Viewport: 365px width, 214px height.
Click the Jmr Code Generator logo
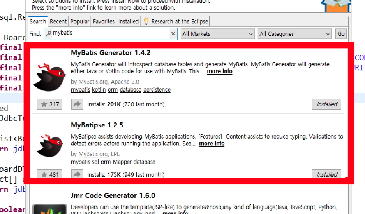point(49,209)
